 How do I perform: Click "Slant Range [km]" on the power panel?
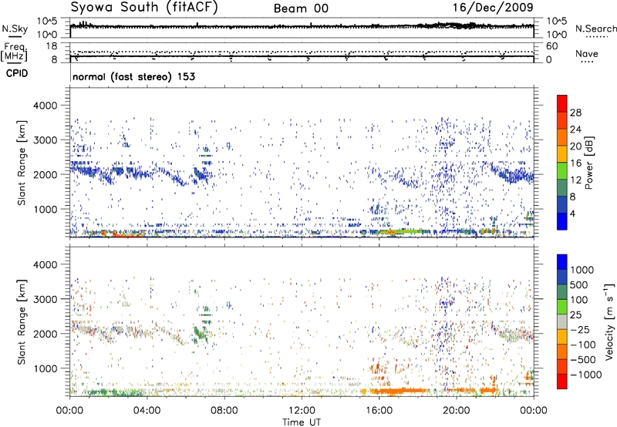(22, 163)
